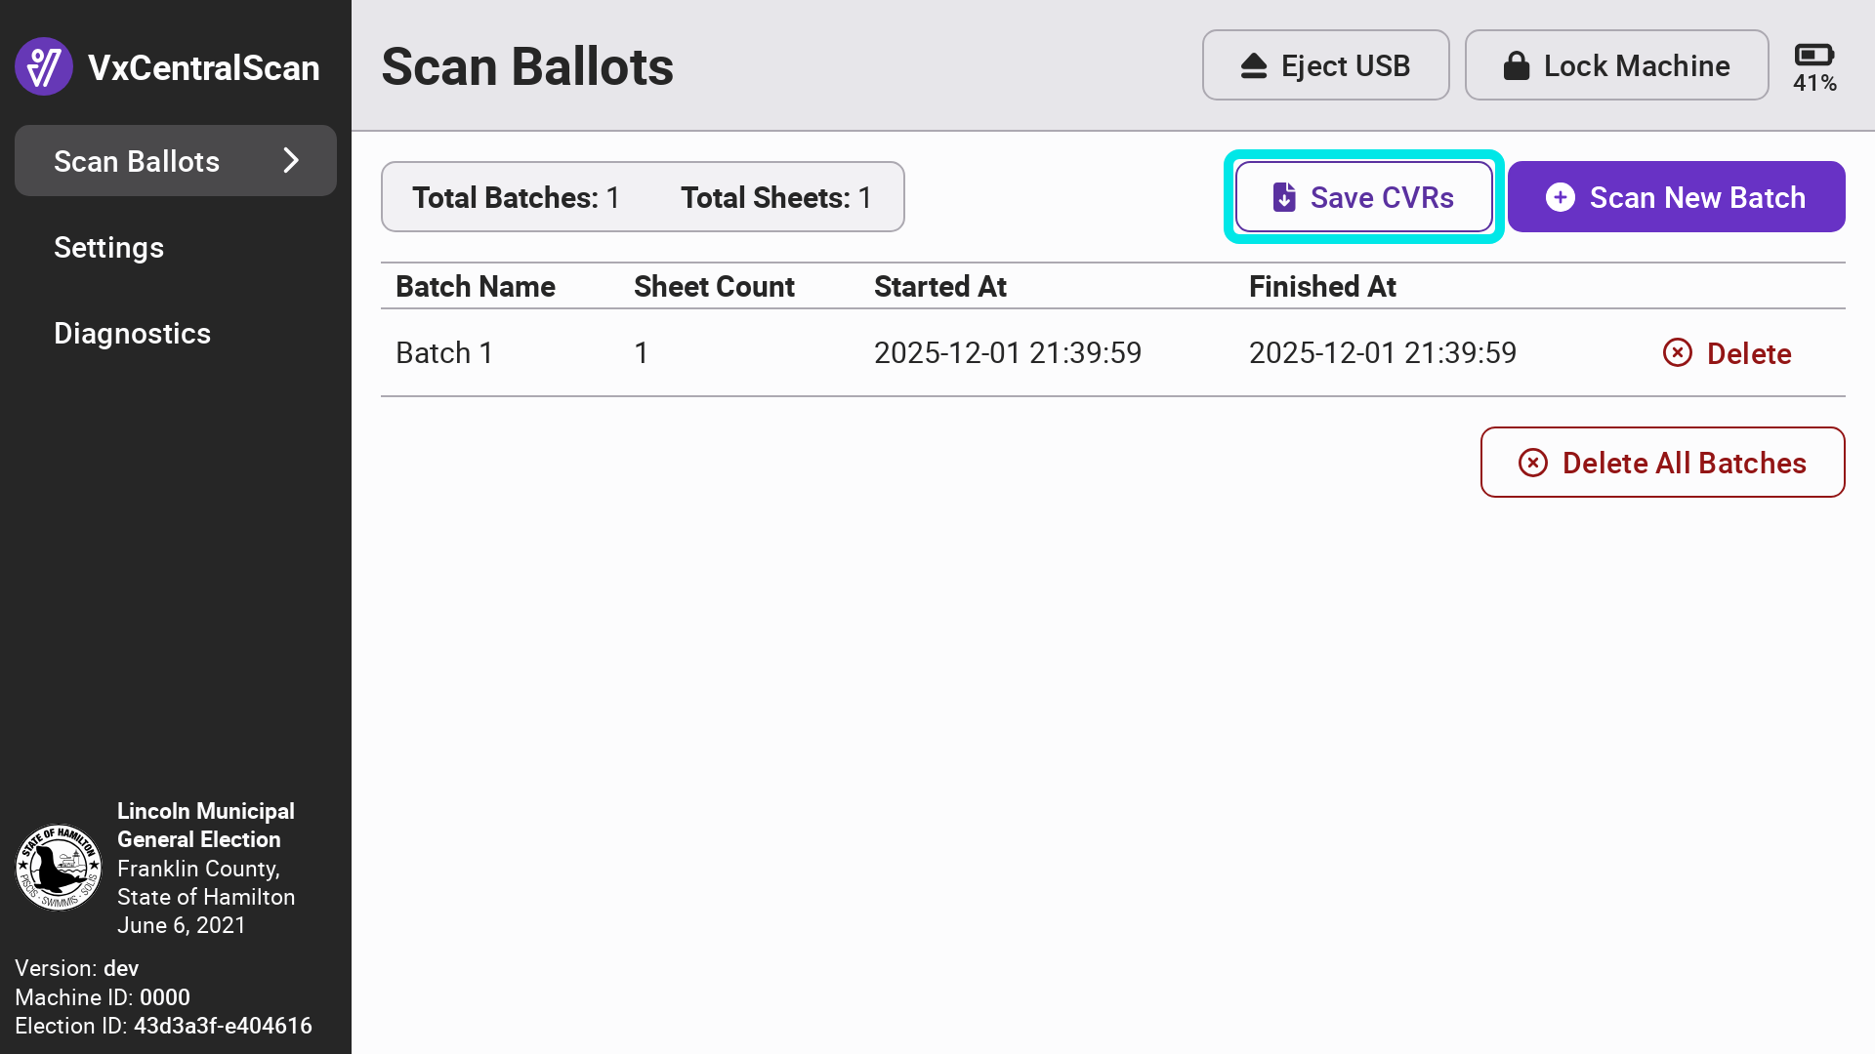Remove everything with Delete All Batches

pyautogui.click(x=1683, y=463)
